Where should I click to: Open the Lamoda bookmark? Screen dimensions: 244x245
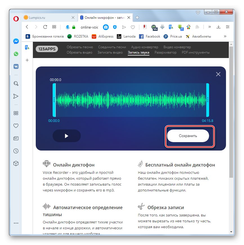(x=126, y=36)
